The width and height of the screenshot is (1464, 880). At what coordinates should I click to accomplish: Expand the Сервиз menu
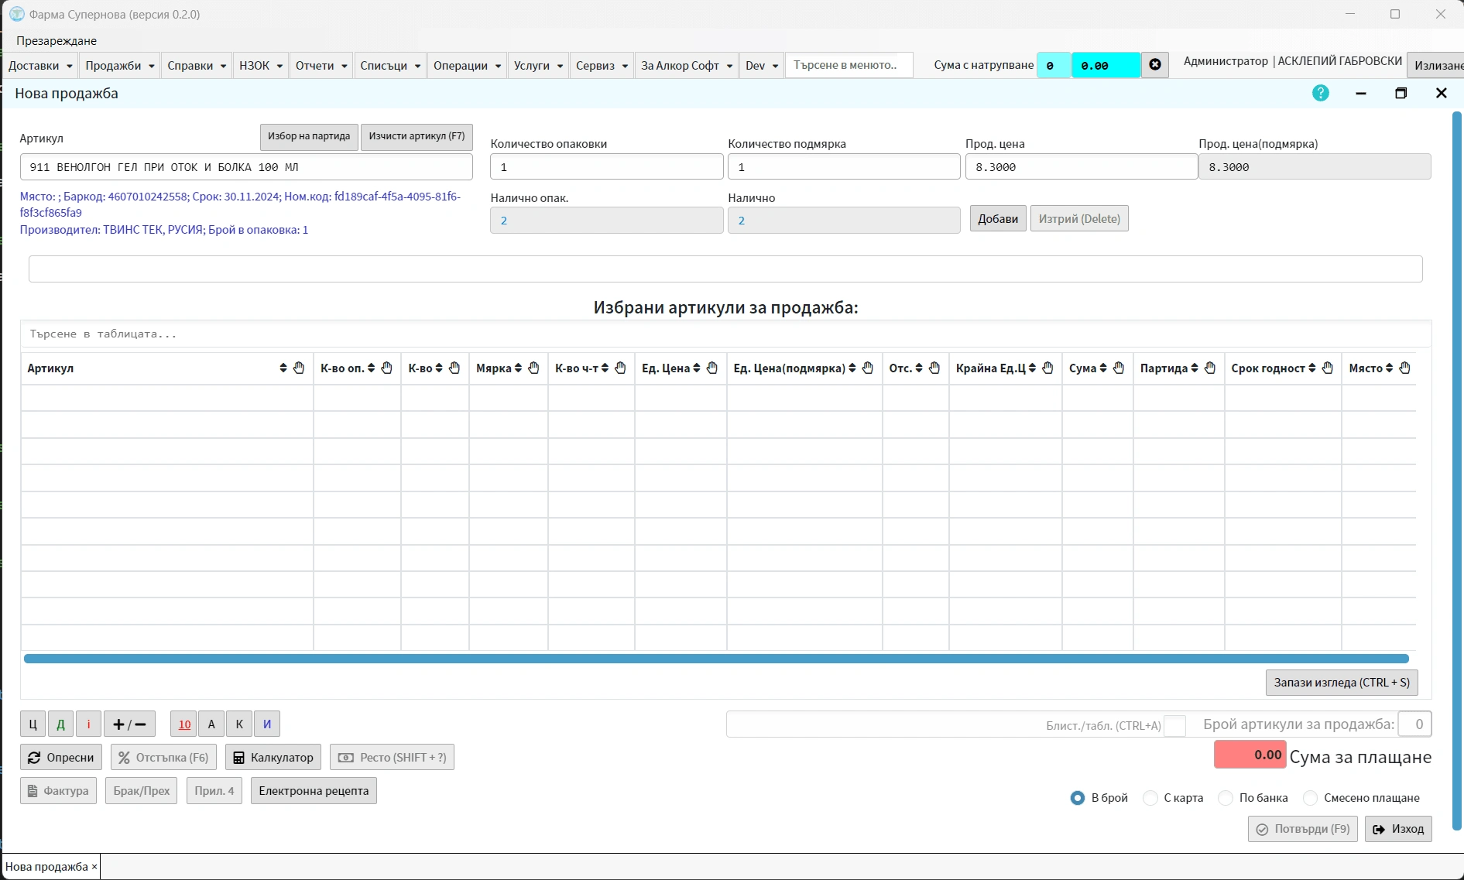602,66
